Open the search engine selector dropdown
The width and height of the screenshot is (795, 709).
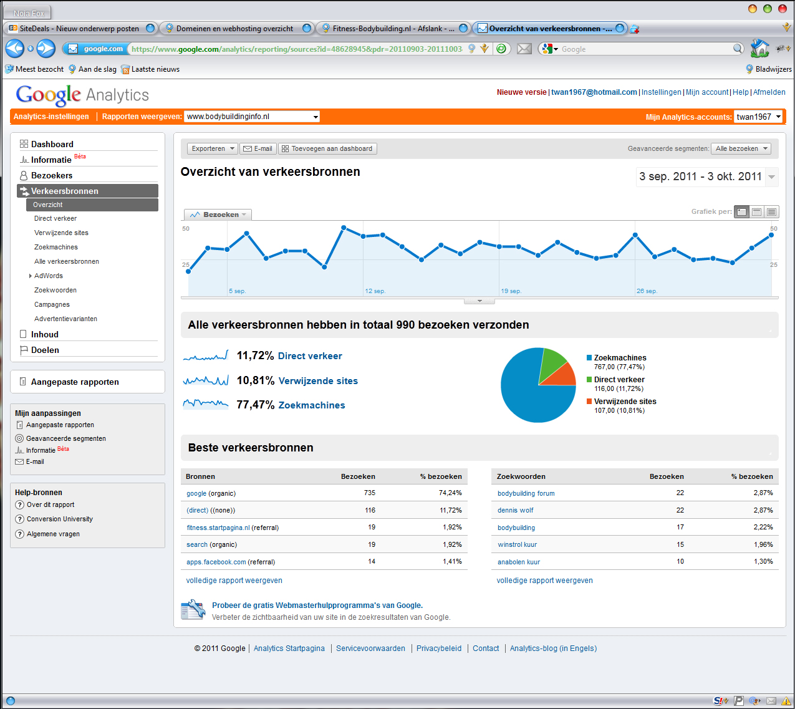click(x=549, y=49)
